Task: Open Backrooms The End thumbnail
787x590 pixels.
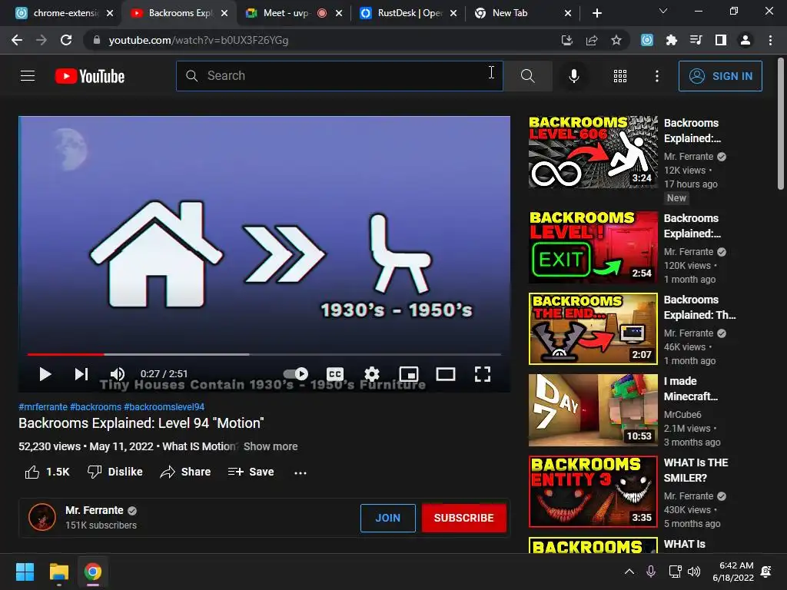Action: (x=593, y=329)
